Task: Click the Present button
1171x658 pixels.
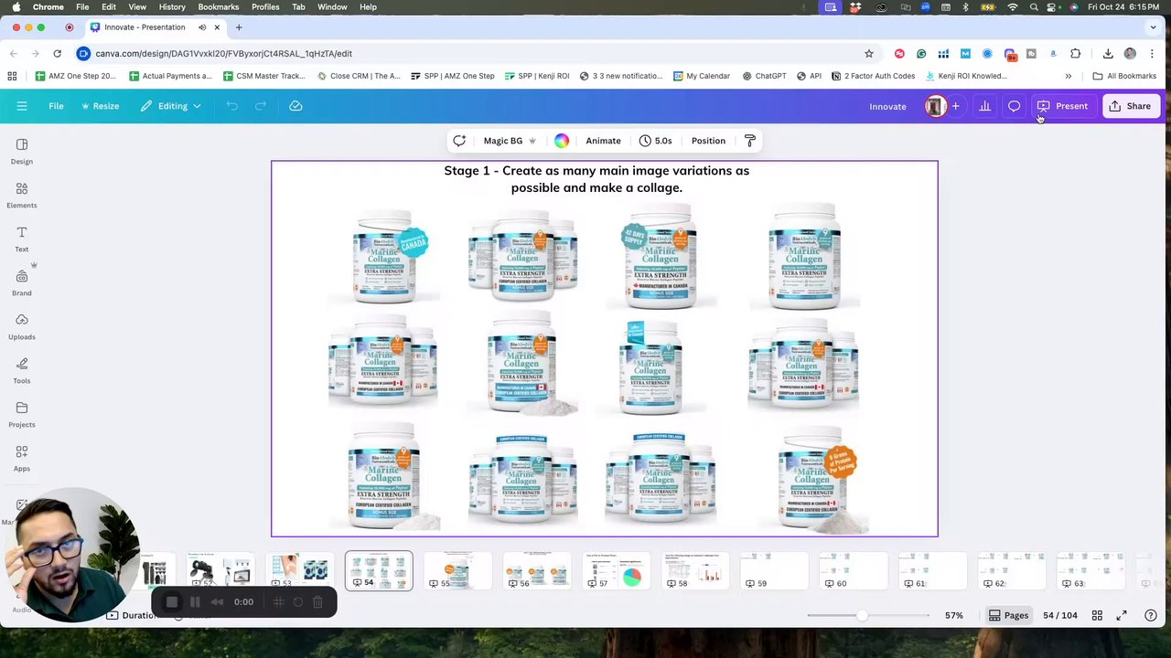Action: point(1062,106)
